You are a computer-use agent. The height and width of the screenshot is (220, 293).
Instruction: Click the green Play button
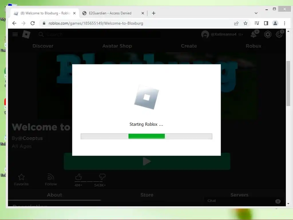click(x=147, y=162)
